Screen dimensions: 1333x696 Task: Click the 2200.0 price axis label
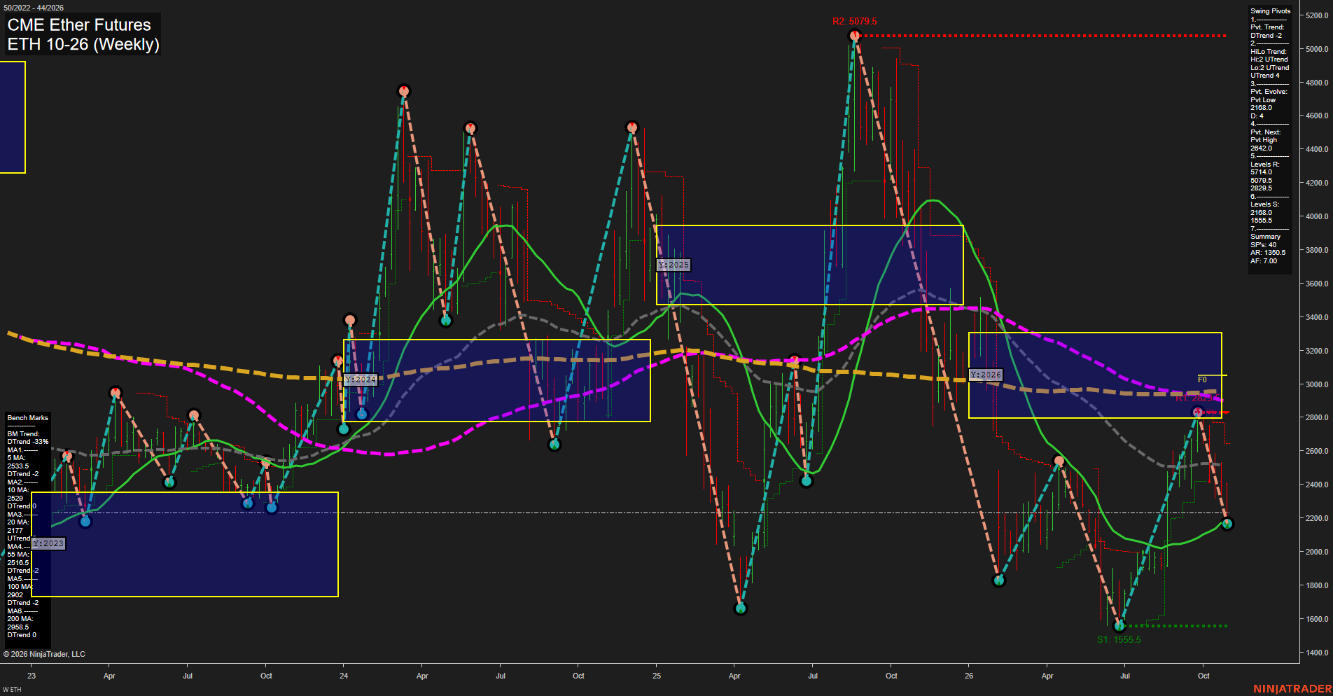pos(1316,518)
